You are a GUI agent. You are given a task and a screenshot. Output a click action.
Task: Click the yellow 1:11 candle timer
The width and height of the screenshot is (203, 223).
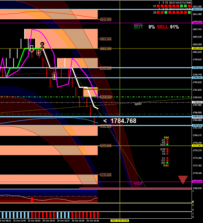pyautogui.click(x=166, y=166)
